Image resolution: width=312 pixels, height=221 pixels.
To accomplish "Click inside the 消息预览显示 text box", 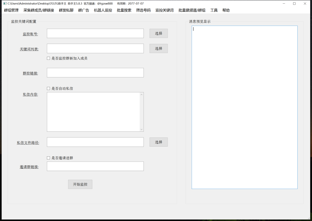I will click(245, 107).
